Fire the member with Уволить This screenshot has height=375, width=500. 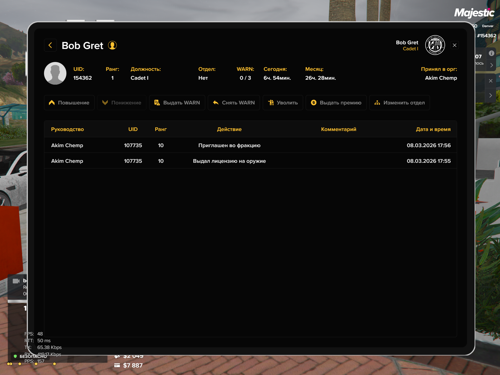point(283,103)
